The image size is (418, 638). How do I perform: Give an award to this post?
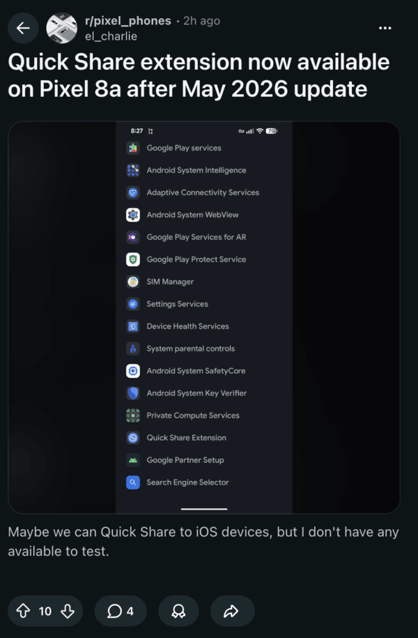[178, 611]
